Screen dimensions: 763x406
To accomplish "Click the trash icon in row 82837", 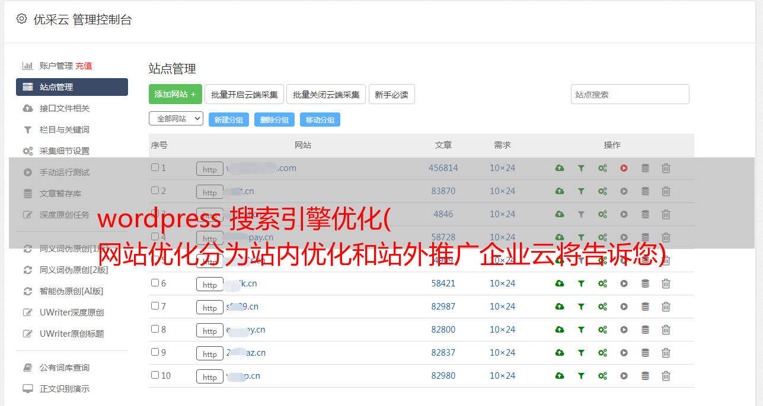I will [666, 353].
